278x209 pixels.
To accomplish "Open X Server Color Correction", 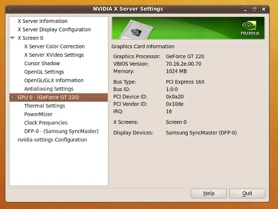I will tap(54, 46).
